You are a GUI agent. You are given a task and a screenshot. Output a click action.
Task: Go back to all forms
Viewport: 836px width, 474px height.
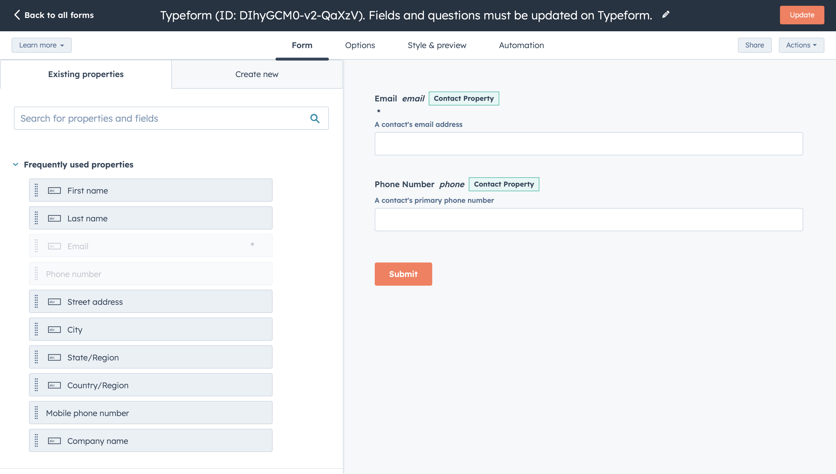54,15
